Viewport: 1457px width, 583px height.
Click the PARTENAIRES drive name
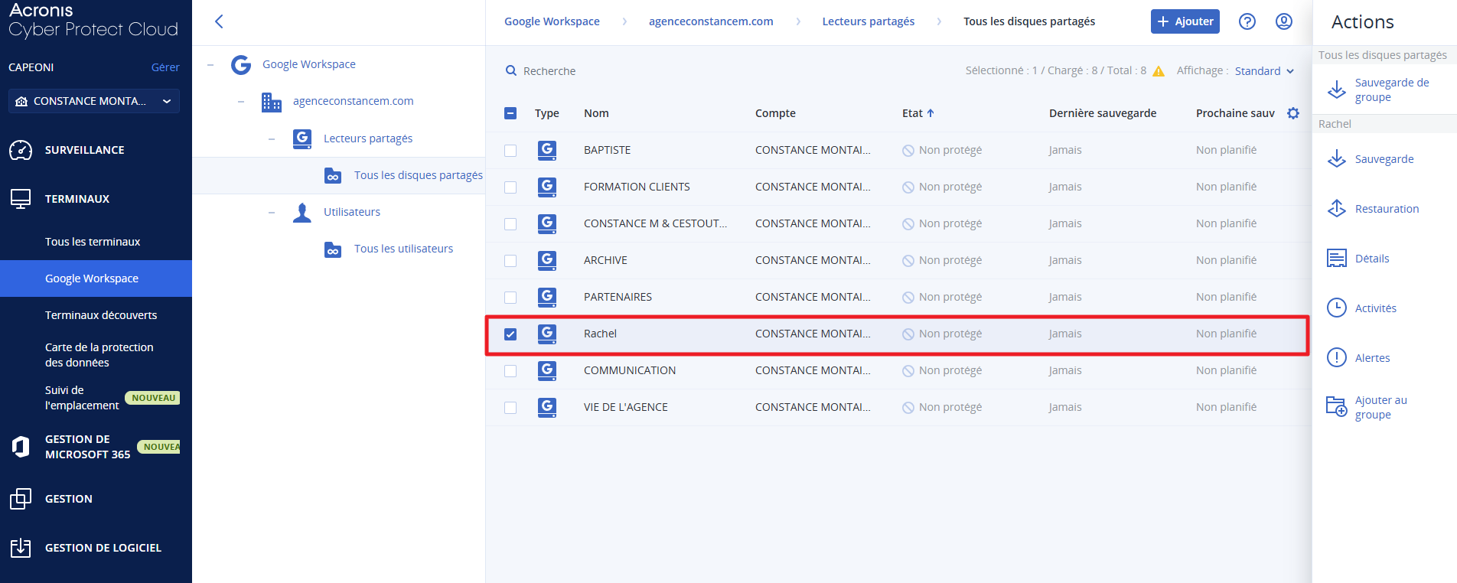618,297
